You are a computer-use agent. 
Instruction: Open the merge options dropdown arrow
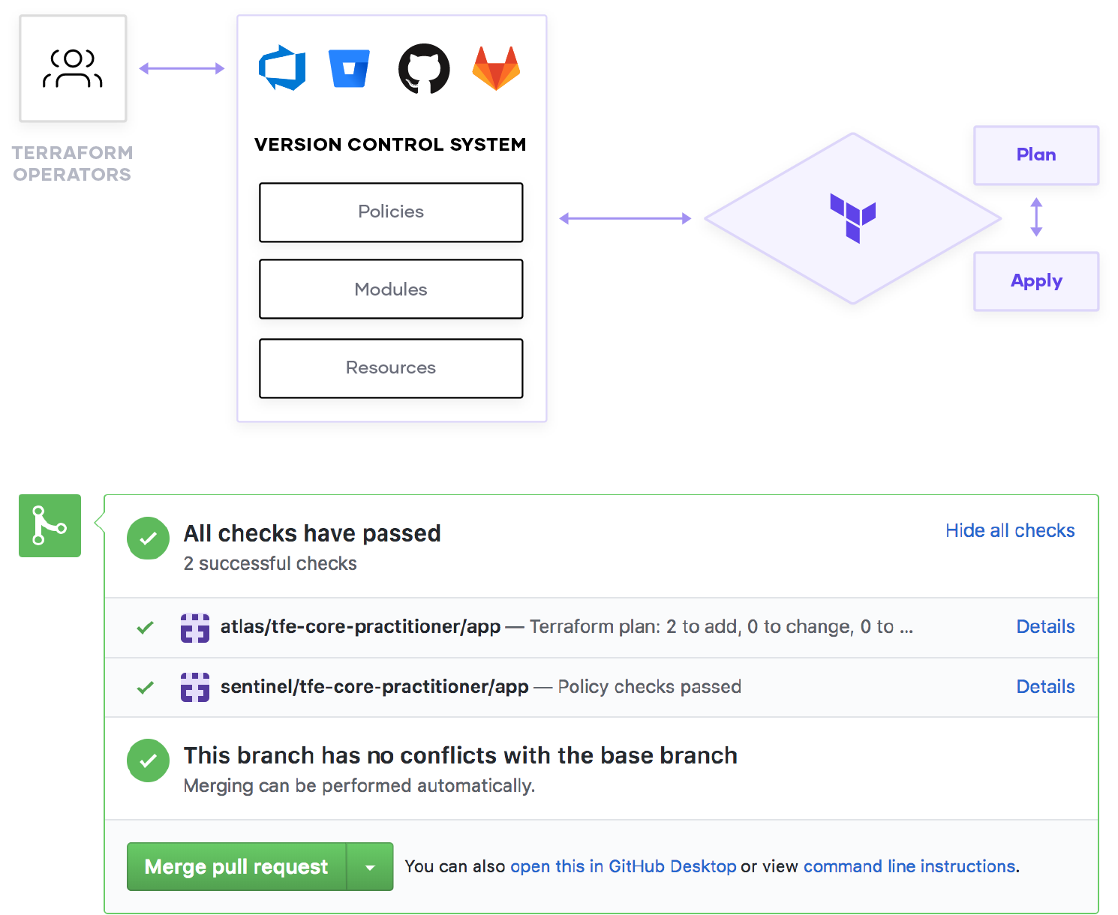(370, 867)
